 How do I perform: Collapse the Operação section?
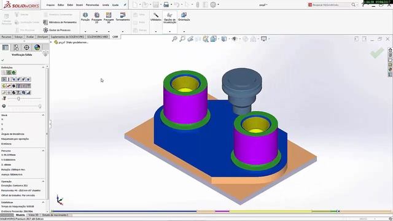(x=43, y=181)
